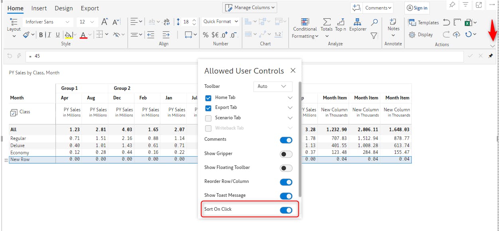Click the percent format icon

click(x=206, y=35)
